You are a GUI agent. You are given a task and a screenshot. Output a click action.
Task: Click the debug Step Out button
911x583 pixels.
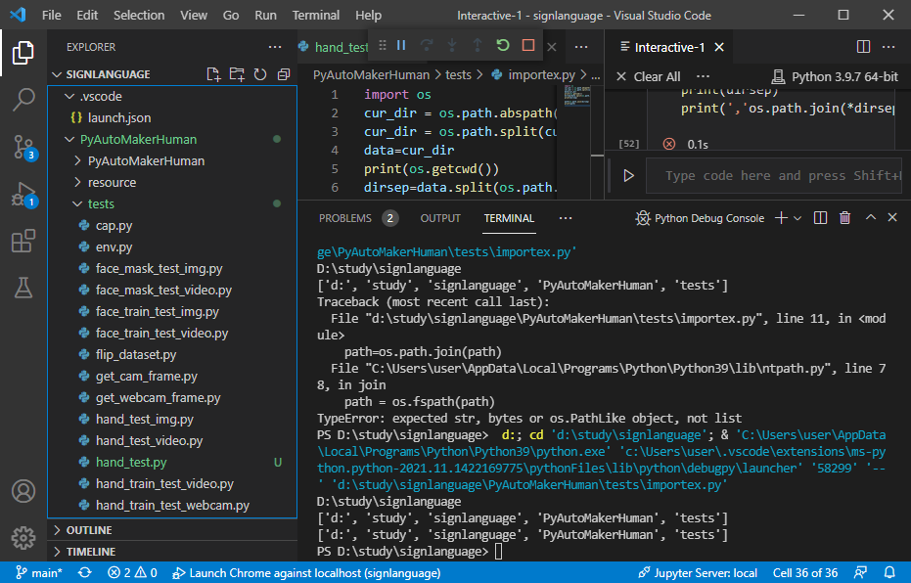pyautogui.click(x=478, y=45)
